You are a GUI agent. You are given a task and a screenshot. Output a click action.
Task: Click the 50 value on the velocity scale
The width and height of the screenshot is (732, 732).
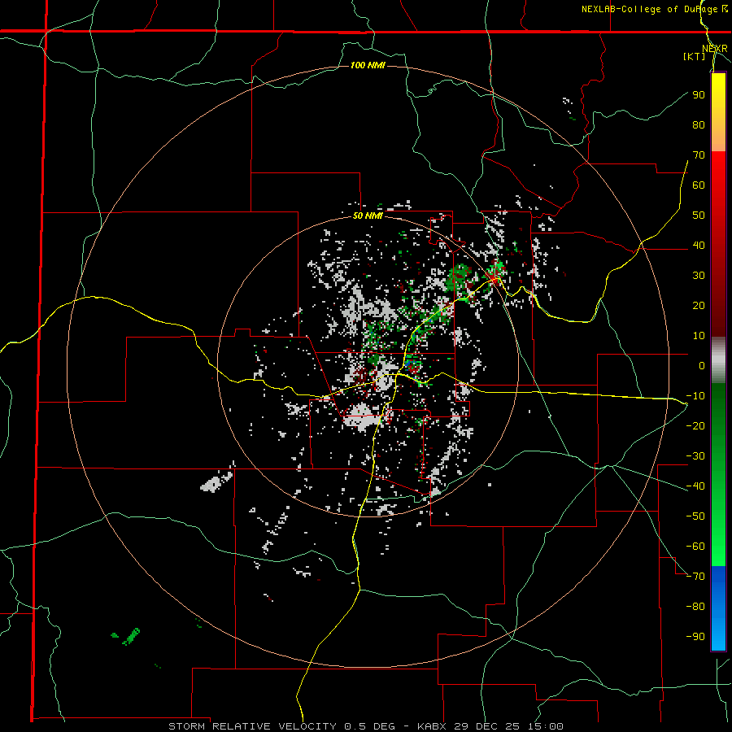699,216
